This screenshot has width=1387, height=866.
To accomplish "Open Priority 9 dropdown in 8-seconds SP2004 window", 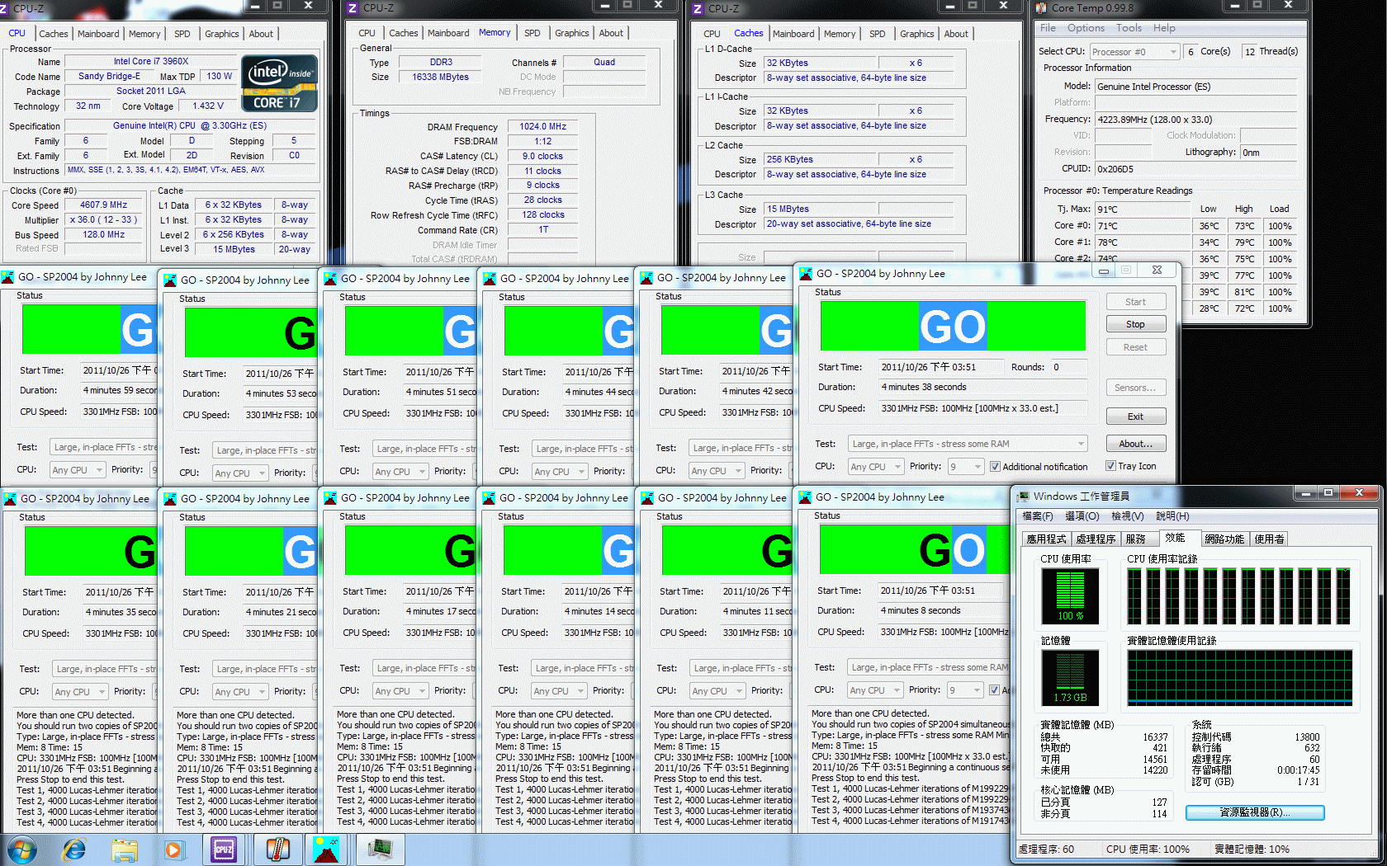I will tap(965, 690).
